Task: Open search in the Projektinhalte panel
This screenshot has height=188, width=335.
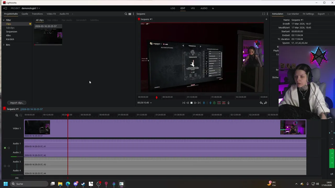Action: click(126, 14)
